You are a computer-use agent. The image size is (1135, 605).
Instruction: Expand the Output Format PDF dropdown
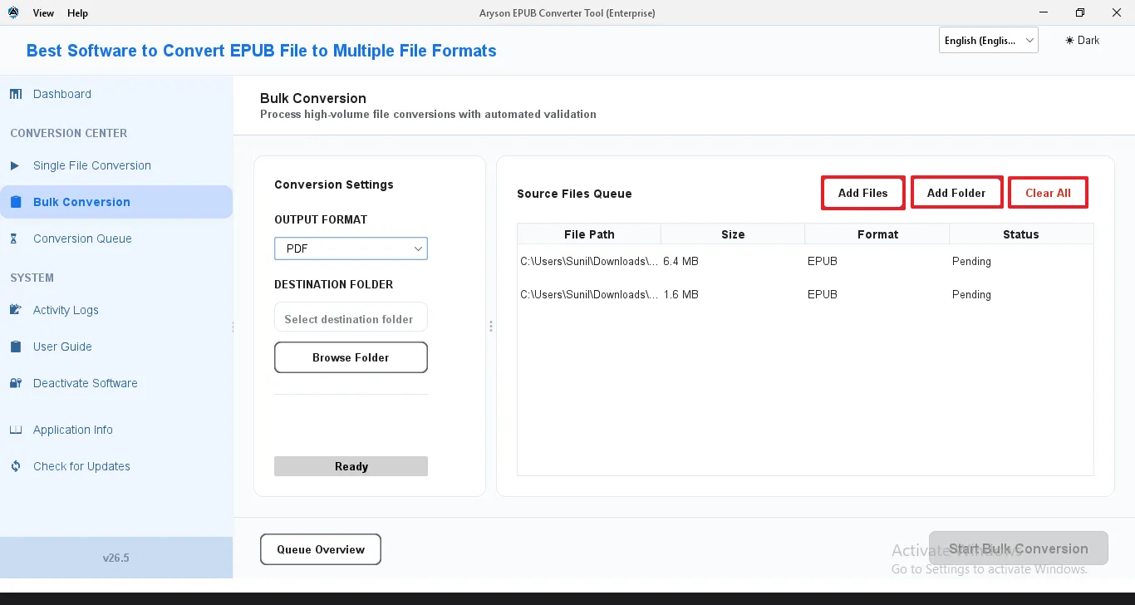coord(351,248)
